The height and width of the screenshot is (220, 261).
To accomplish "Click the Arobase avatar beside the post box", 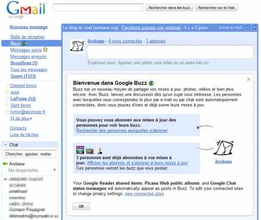I will (x=77, y=47).
